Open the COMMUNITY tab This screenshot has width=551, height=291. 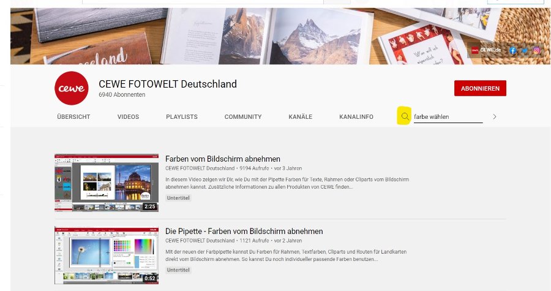[x=243, y=116]
